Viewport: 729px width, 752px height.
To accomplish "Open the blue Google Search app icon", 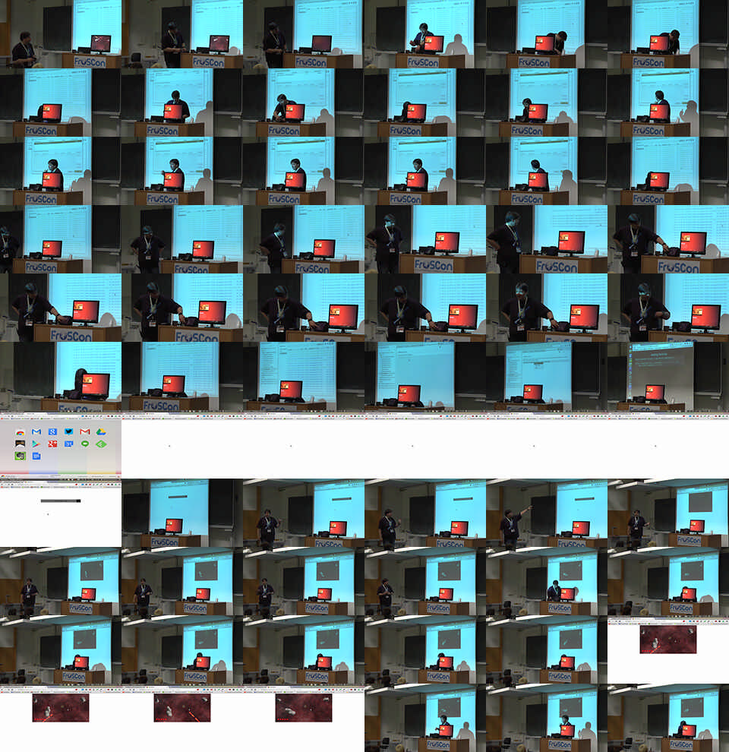I will 52,432.
